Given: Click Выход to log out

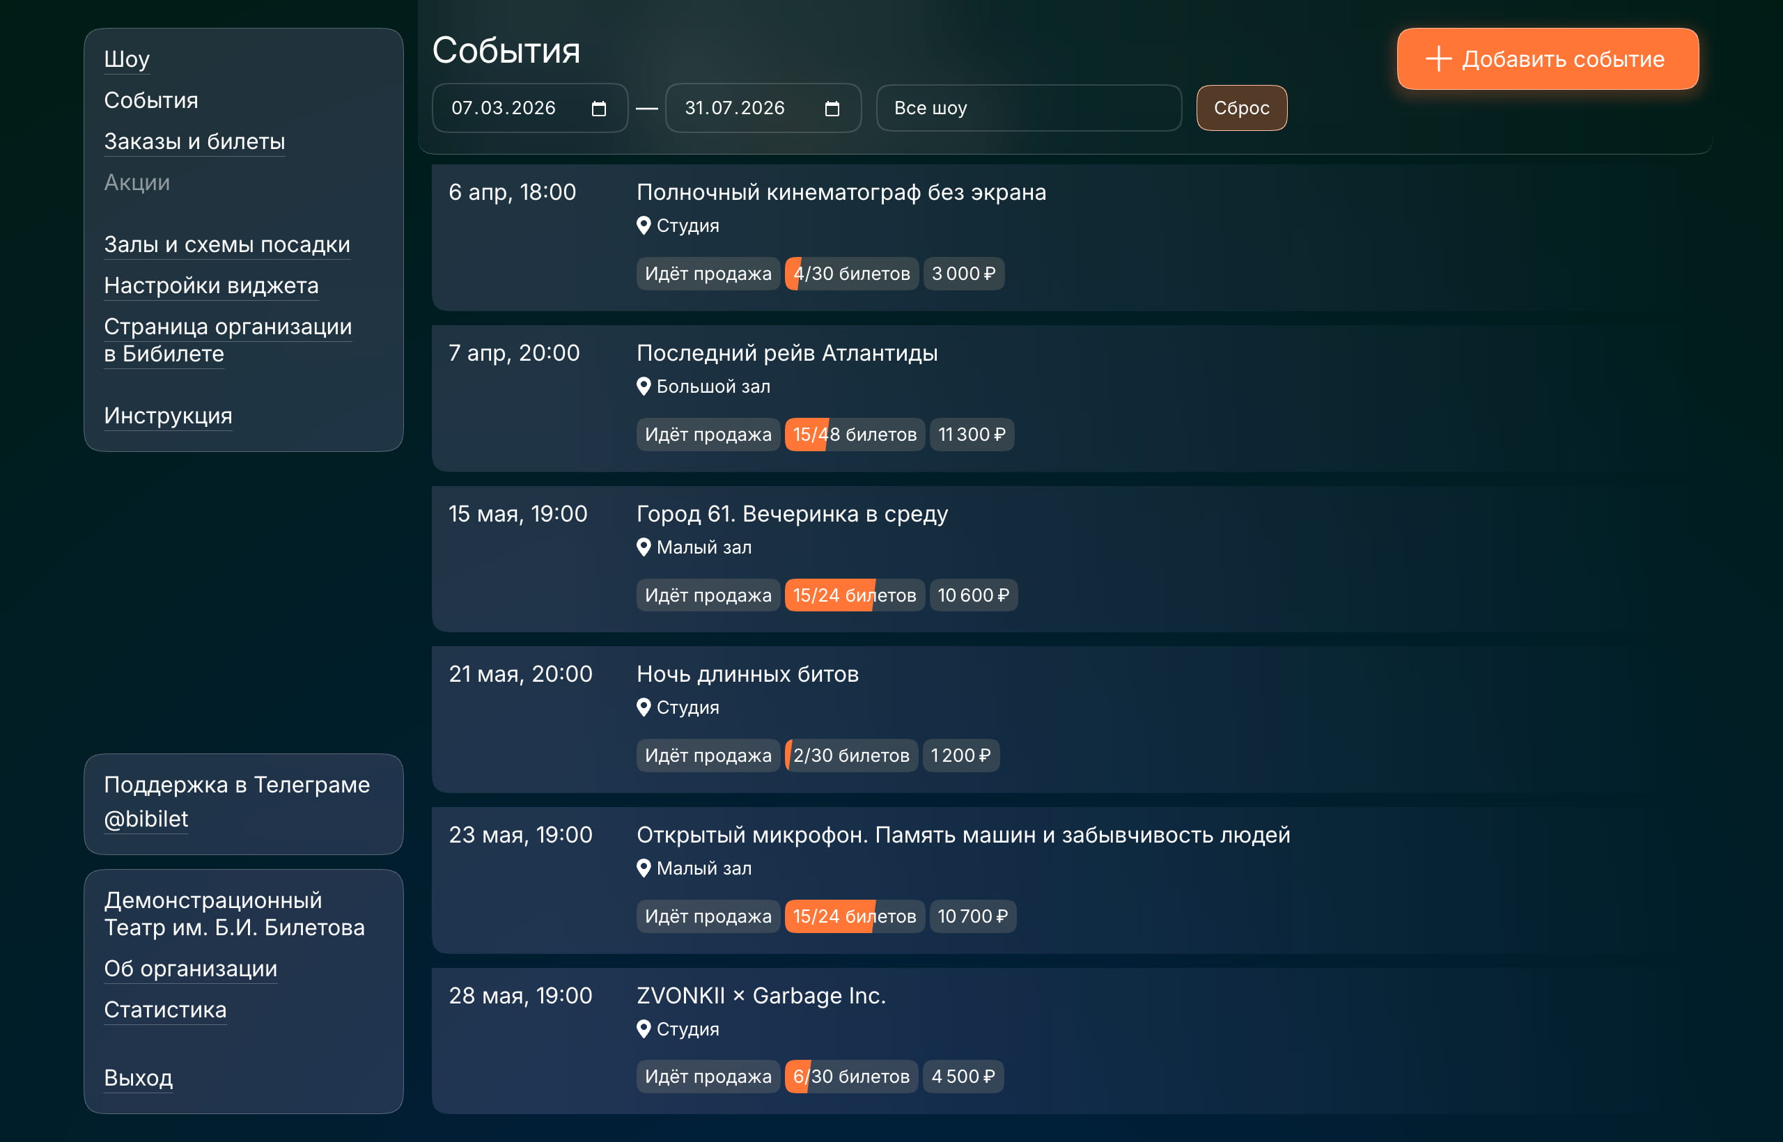Looking at the screenshot, I should coord(138,1077).
